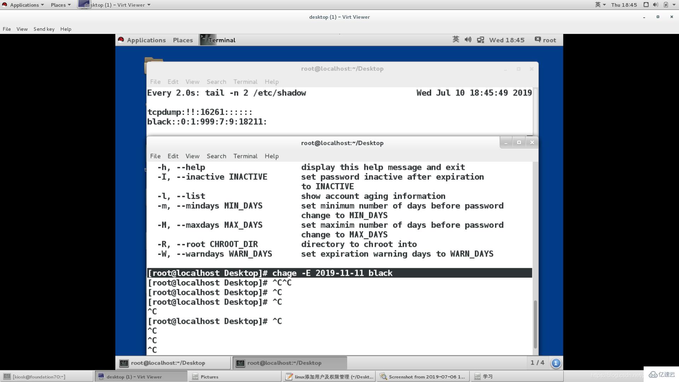This screenshot has height=382, width=679.
Task: Switch to second Desktop terminal tab
Action: pyautogui.click(x=284, y=363)
